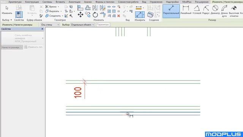Click the red Delete X icon

pyautogui.click(x=118, y=16)
